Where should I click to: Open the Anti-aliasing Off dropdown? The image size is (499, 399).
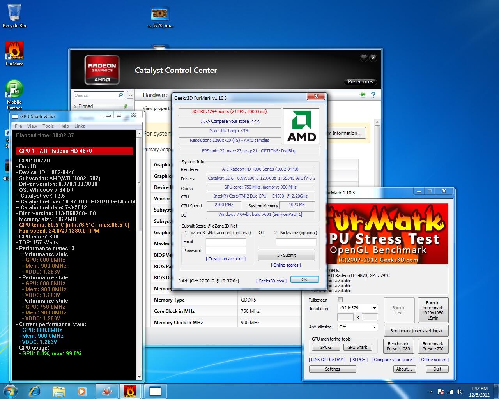(357, 327)
